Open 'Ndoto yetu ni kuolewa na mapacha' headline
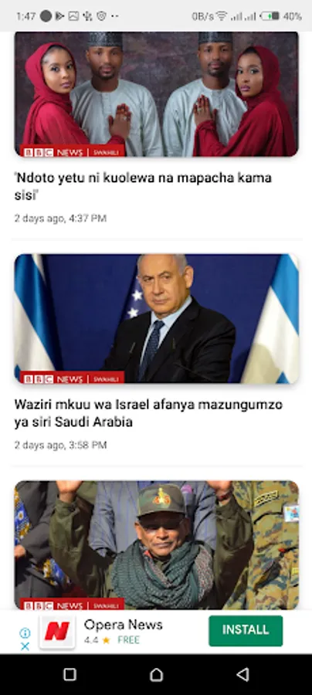This screenshot has width=312, height=695. click(143, 186)
